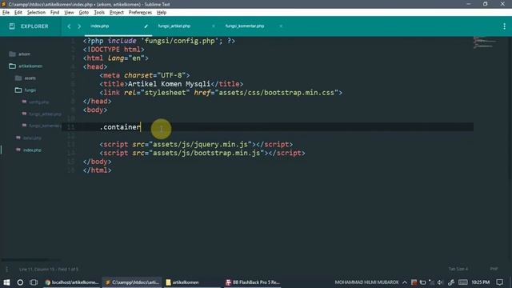Screen dimensions: 512x288
Task: Click the Line 11 column status text
Action: 49,270
